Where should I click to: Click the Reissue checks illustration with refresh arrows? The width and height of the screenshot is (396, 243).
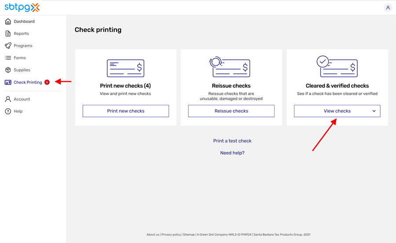click(230, 67)
